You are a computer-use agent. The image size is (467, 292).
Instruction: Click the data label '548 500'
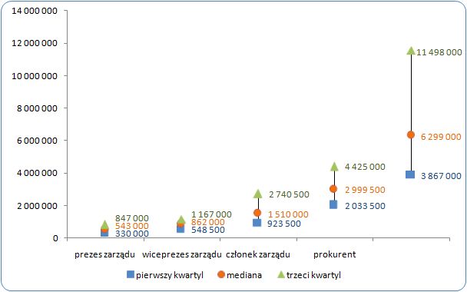[208, 230]
